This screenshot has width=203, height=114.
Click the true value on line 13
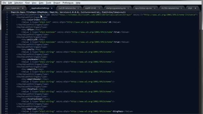(x=117, y=42)
